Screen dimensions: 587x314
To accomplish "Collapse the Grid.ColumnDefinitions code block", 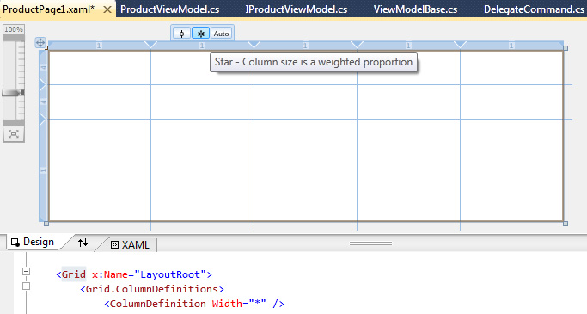I will [26, 286].
